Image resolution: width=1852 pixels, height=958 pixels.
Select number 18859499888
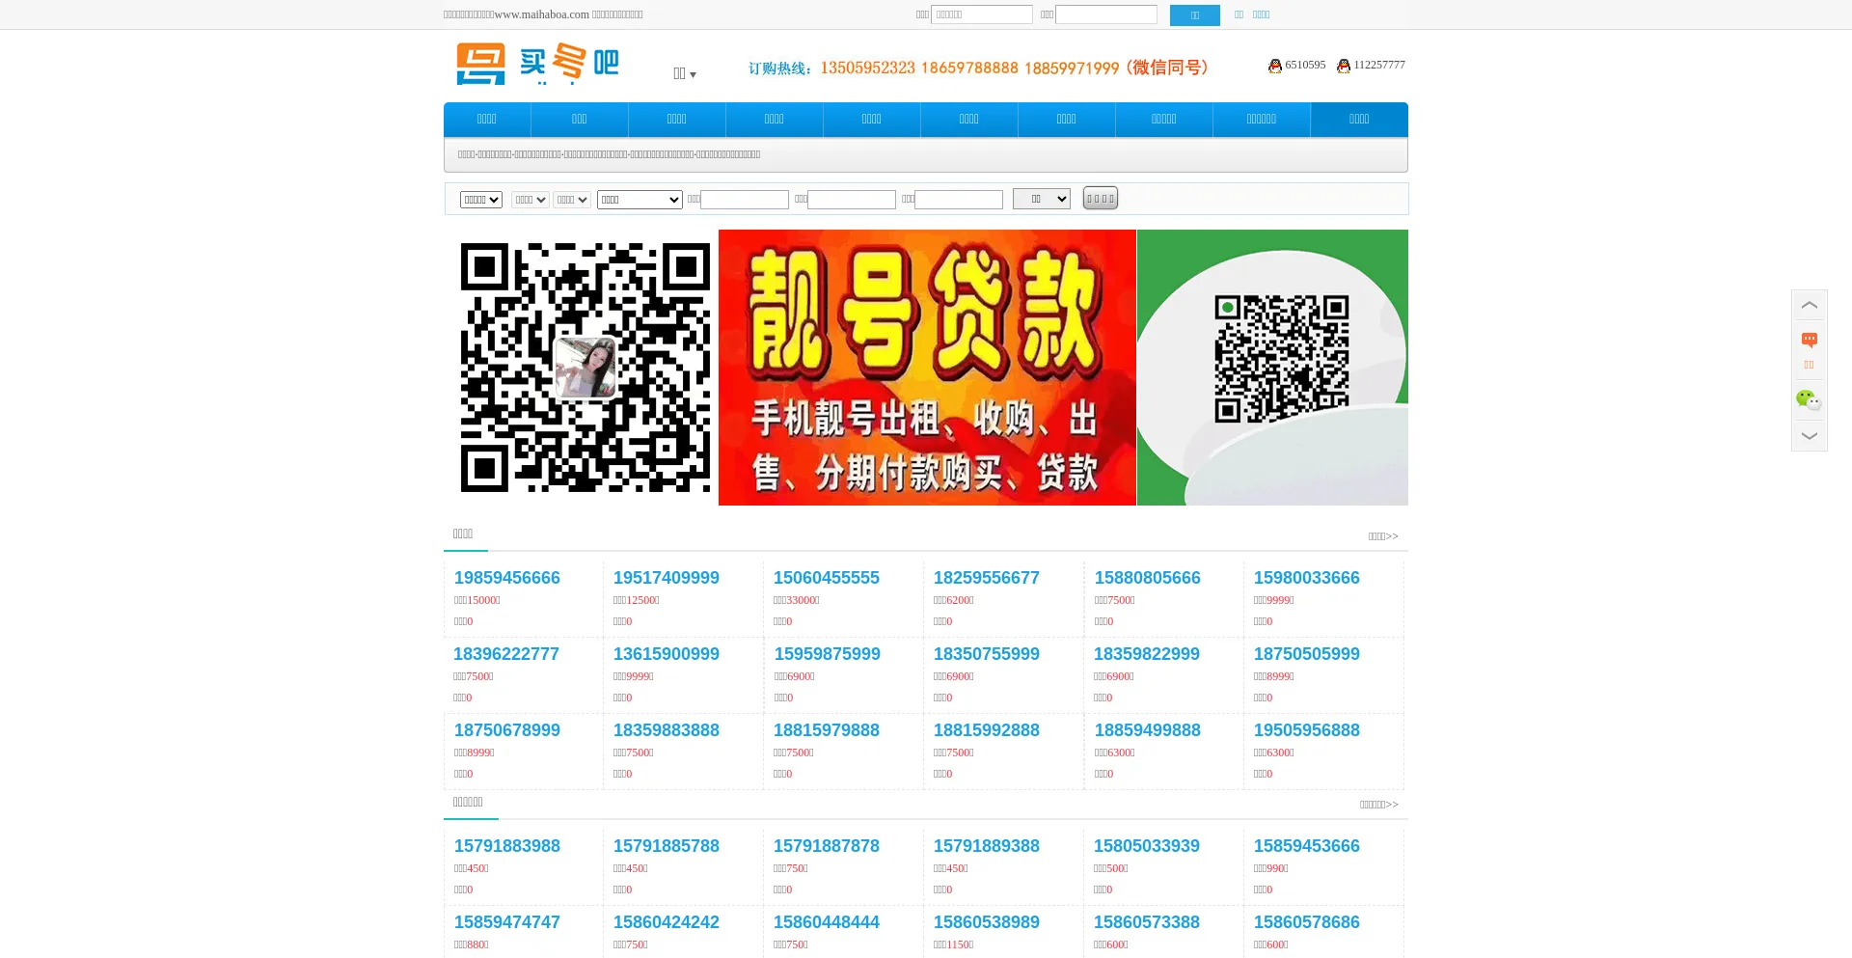click(1148, 730)
